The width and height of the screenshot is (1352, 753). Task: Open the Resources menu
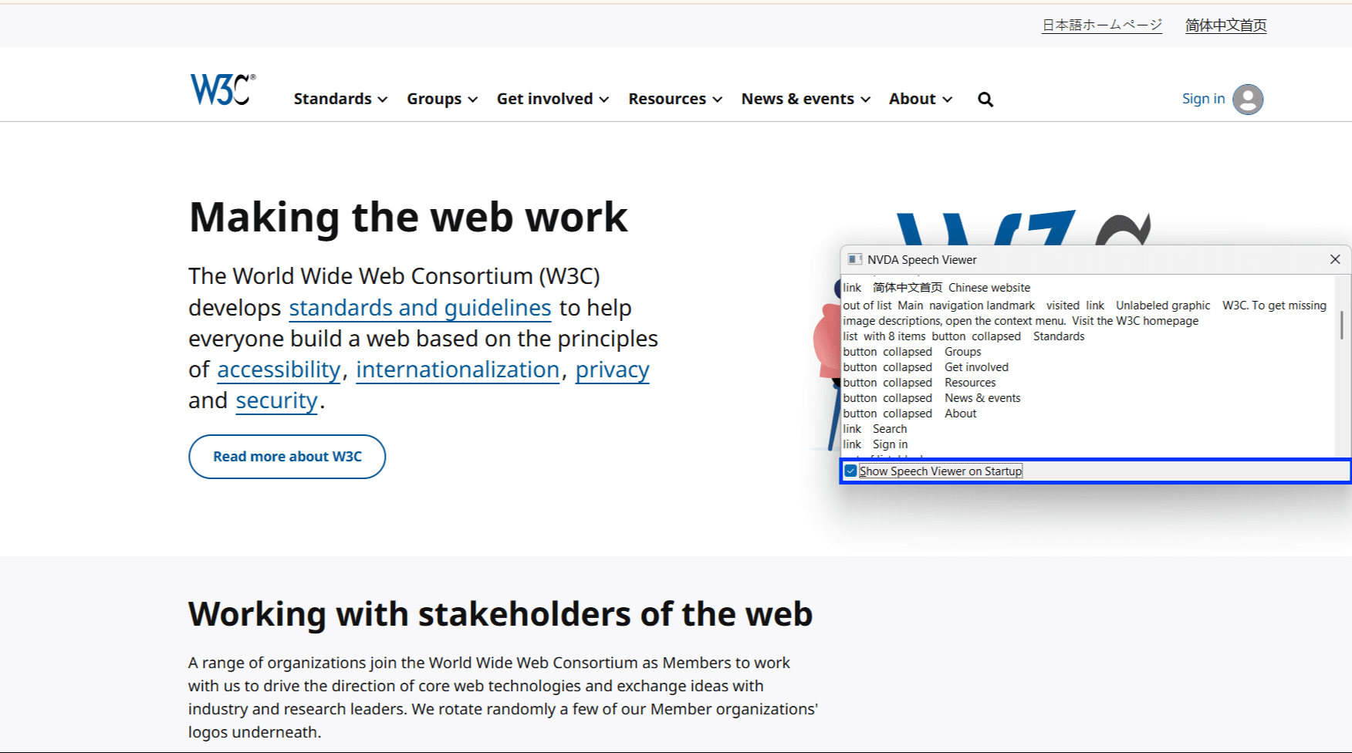[x=675, y=100]
